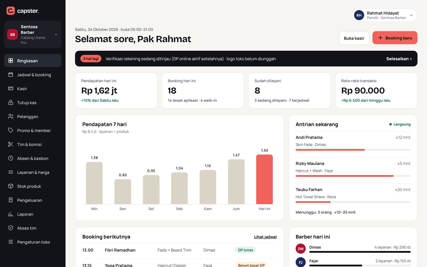The height and width of the screenshot is (267, 427).
Task: Expand the Sentosa Barber branch switcher
Action: click(x=33, y=34)
